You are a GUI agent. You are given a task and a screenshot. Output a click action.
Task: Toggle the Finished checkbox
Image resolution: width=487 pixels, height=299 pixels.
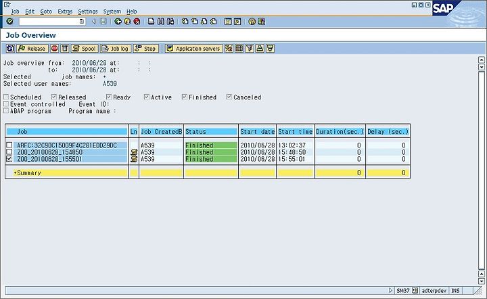point(185,97)
